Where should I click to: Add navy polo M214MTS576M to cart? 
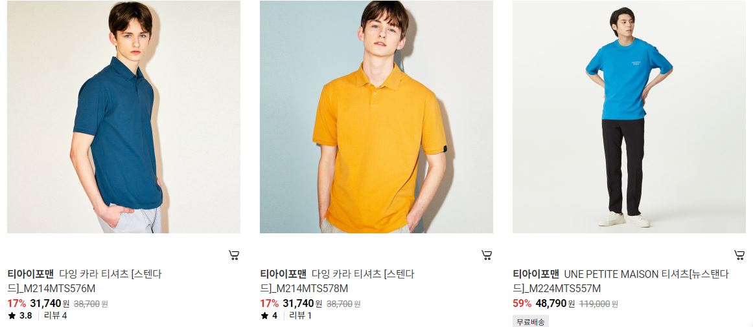coord(234,255)
